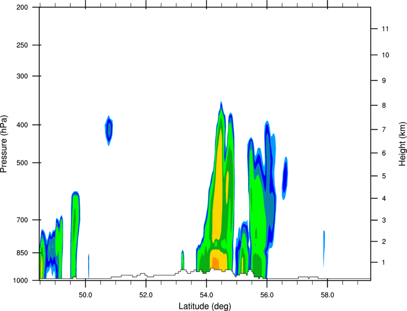Image resolution: width=407 pixels, height=311 pixels.
Task: Click the 1 km height label
Action: [x=384, y=263]
